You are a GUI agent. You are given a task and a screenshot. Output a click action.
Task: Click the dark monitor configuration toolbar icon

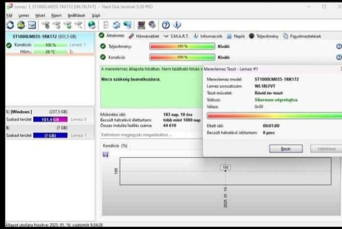pyautogui.click(x=142, y=25)
